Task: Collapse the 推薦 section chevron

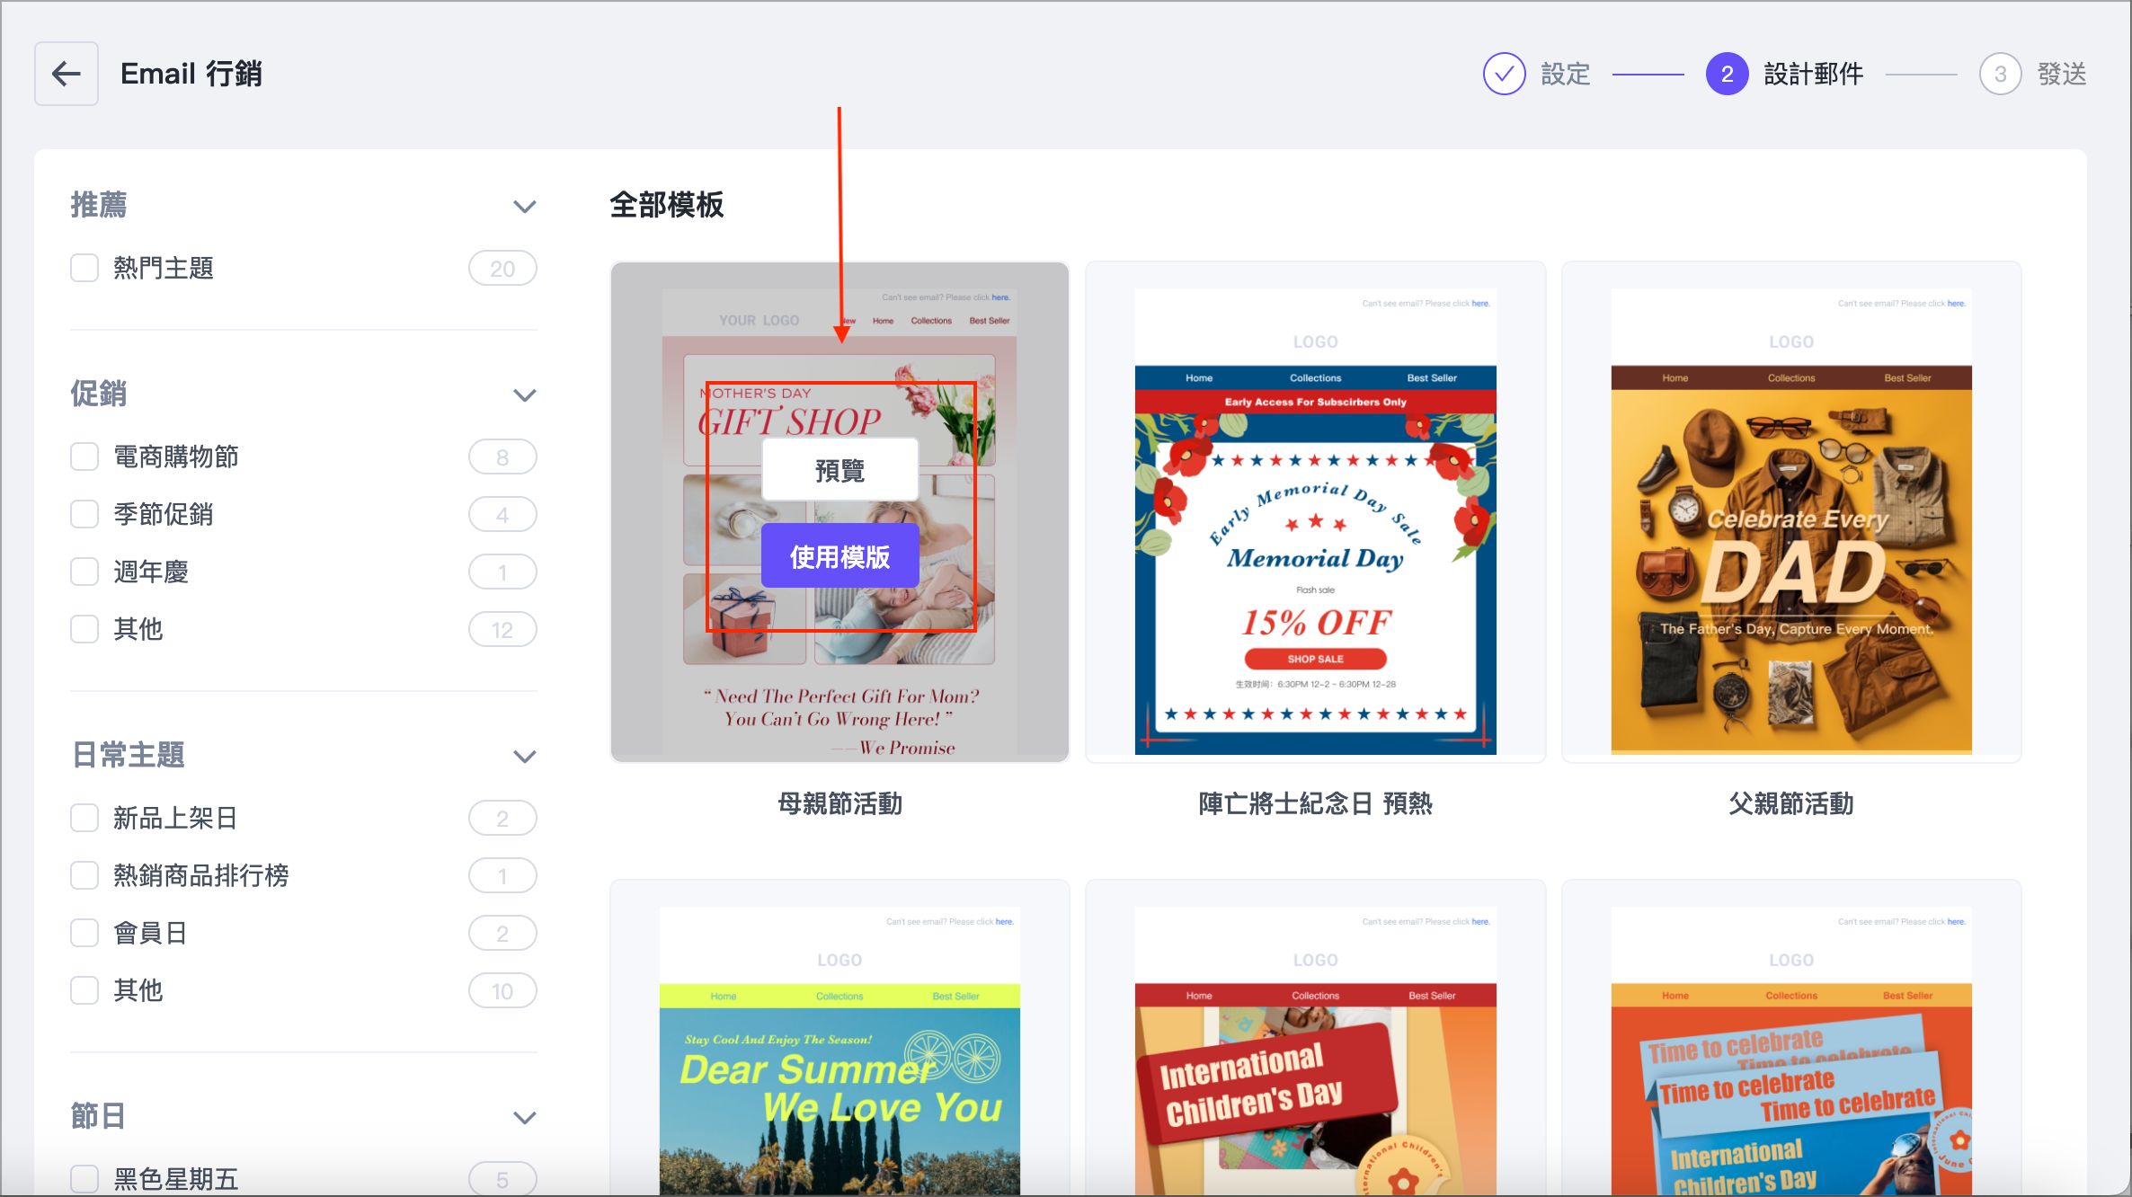Action: tap(525, 207)
